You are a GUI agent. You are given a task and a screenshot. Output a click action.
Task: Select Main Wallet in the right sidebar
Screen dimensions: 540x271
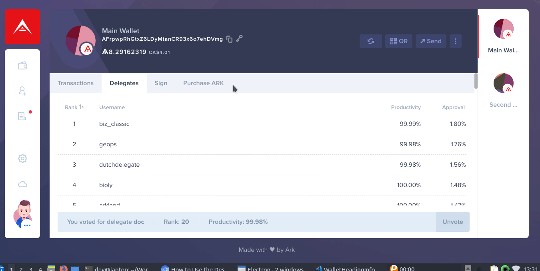click(503, 36)
